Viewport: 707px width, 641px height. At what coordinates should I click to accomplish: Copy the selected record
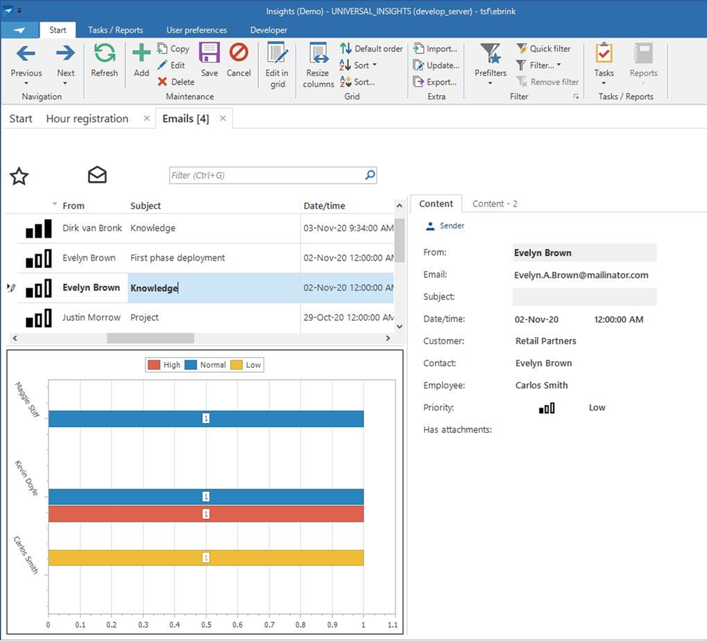click(x=173, y=49)
